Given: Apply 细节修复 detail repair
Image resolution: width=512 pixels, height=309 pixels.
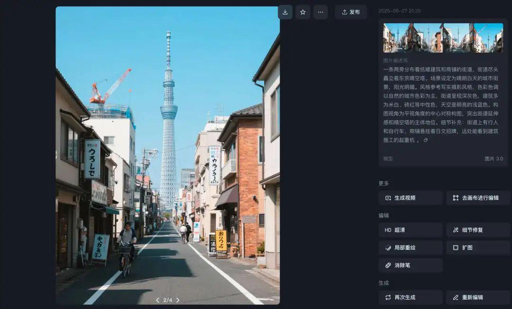Looking at the screenshot, I should 478,230.
